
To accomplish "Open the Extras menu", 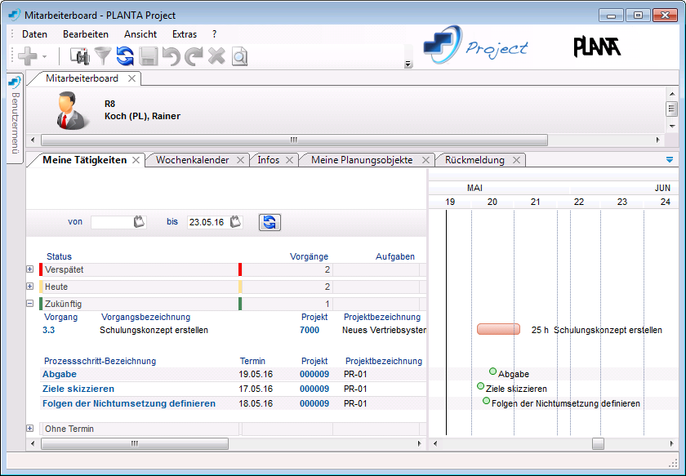I will click(x=184, y=34).
